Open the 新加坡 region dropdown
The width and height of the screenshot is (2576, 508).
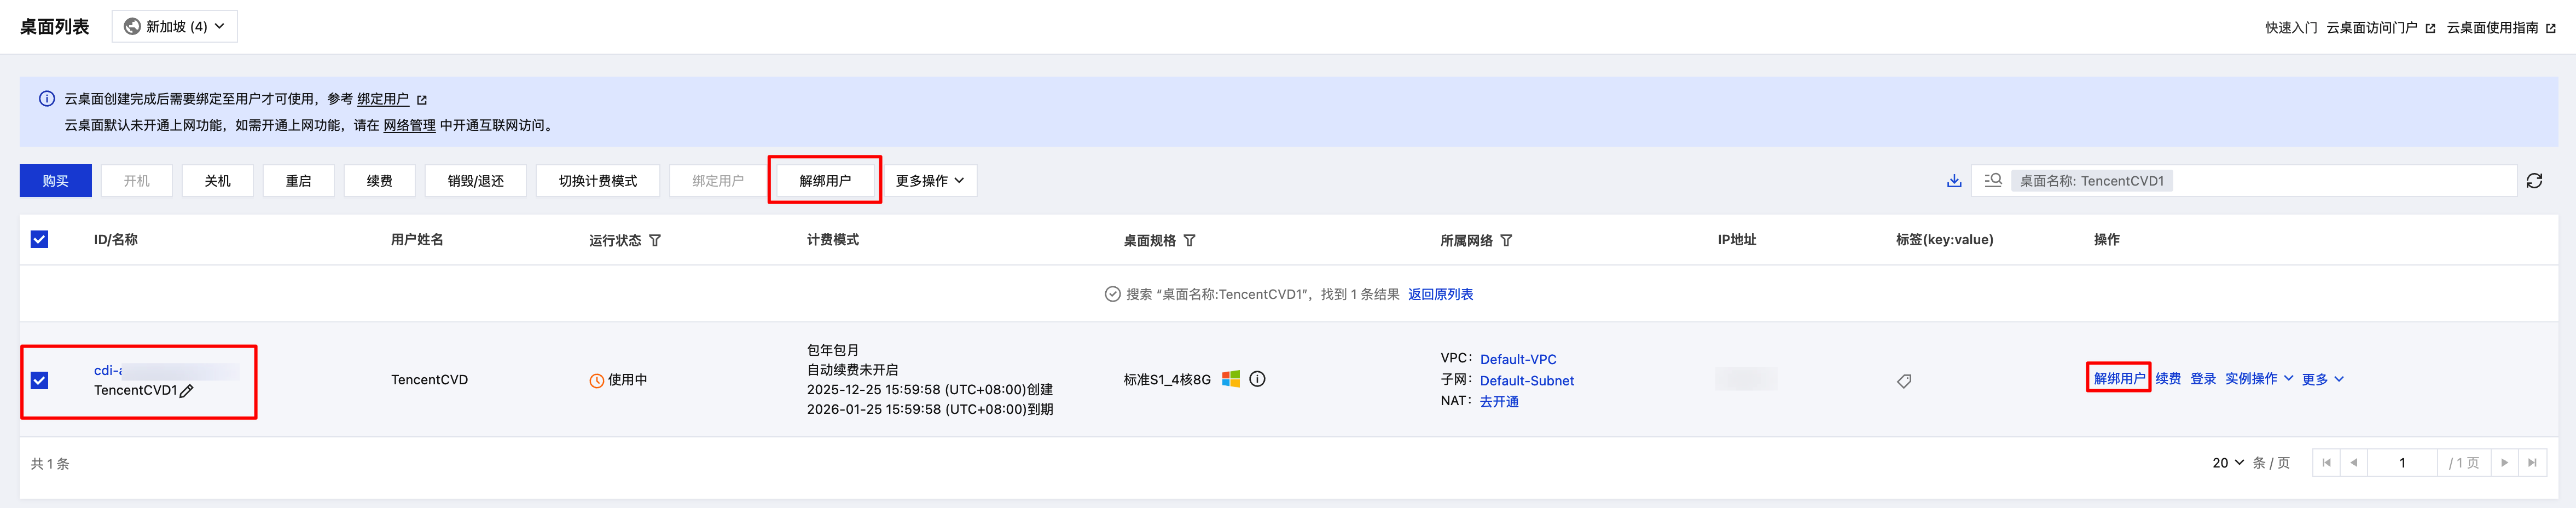[174, 27]
